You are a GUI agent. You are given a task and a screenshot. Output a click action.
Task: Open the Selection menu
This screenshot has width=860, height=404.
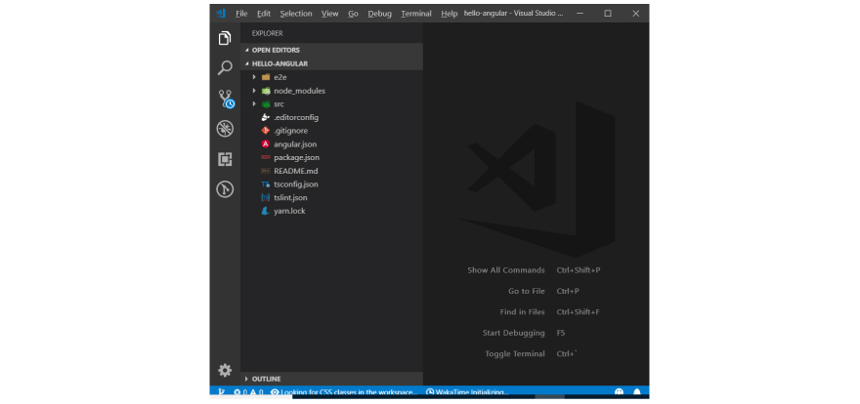(x=296, y=14)
